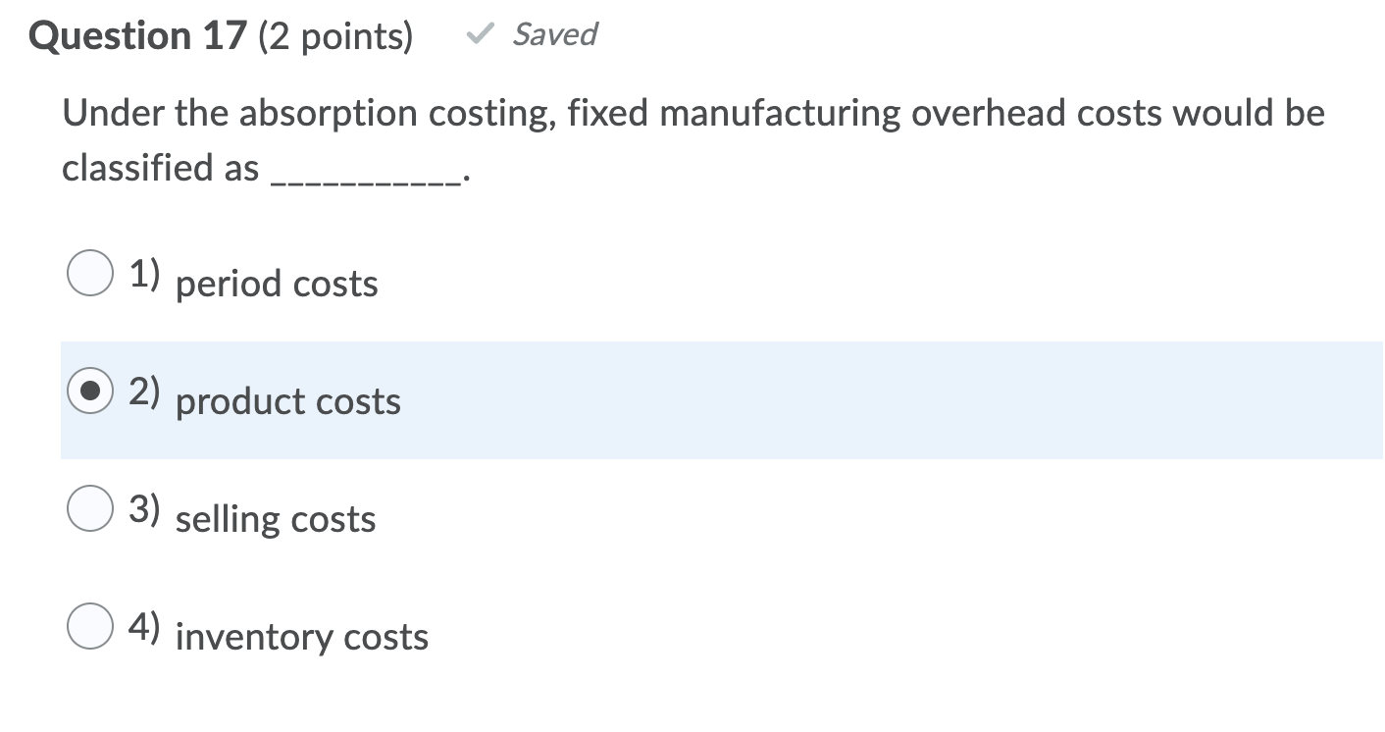
Task: Select the selling costs radio button
Action: click(89, 509)
